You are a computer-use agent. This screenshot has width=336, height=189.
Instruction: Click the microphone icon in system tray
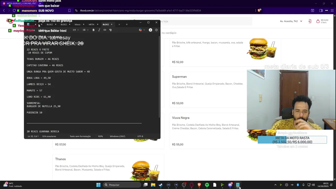click(303, 185)
